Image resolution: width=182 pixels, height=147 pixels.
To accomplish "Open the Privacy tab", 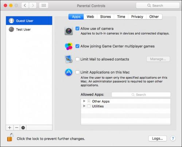I will click(x=137, y=17).
